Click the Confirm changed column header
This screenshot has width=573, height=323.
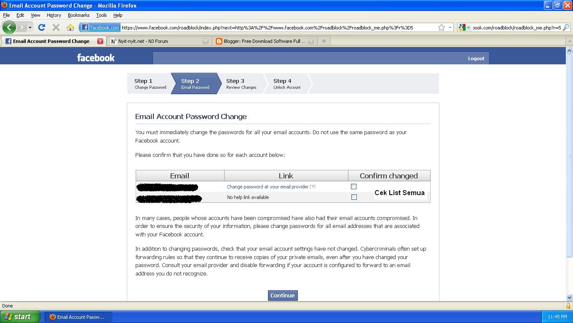click(389, 176)
